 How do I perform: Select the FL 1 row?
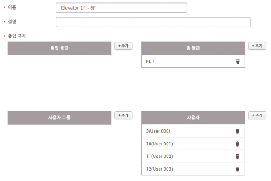click(181, 62)
